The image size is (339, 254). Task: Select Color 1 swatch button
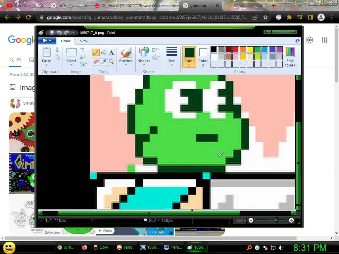click(x=189, y=57)
